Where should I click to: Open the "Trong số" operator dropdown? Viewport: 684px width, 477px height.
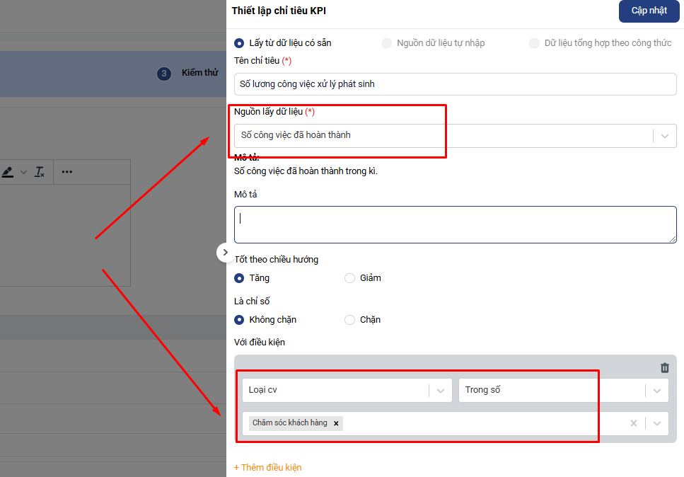point(657,390)
